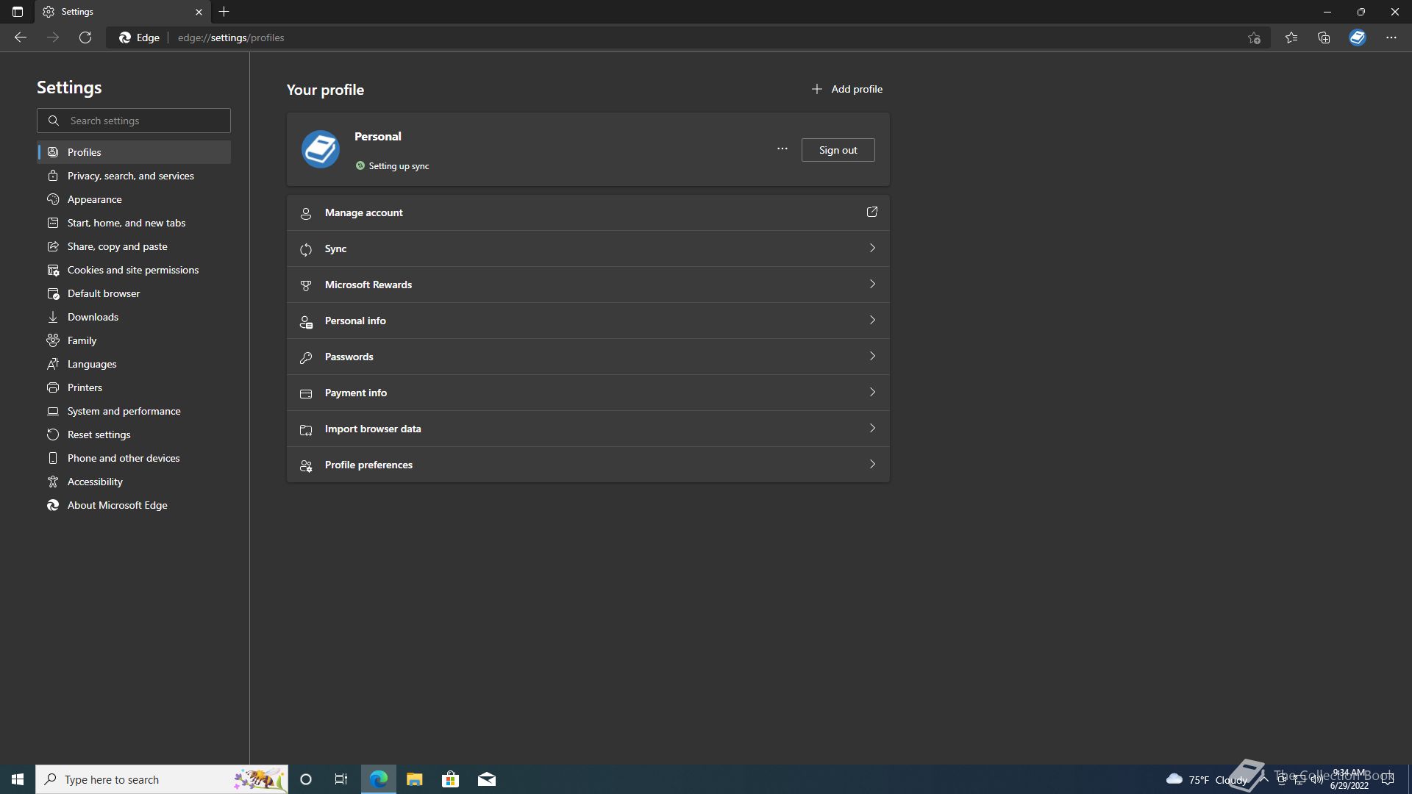Open the Windows Start menu
This screenshot has height=794, width=1412.
click(x=18, y=779)
